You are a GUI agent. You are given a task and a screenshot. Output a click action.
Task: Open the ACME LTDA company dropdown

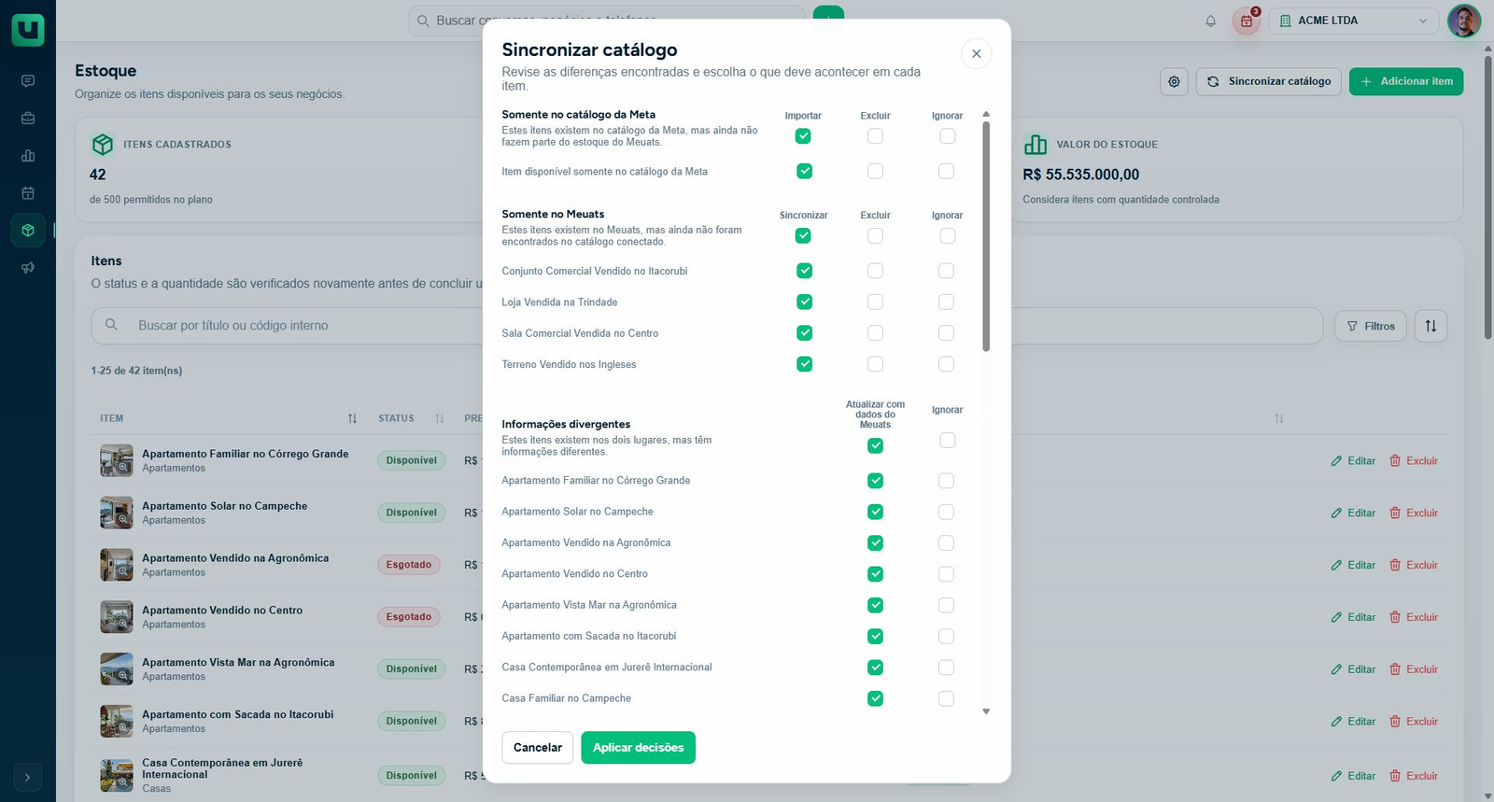pos(1354,21)
